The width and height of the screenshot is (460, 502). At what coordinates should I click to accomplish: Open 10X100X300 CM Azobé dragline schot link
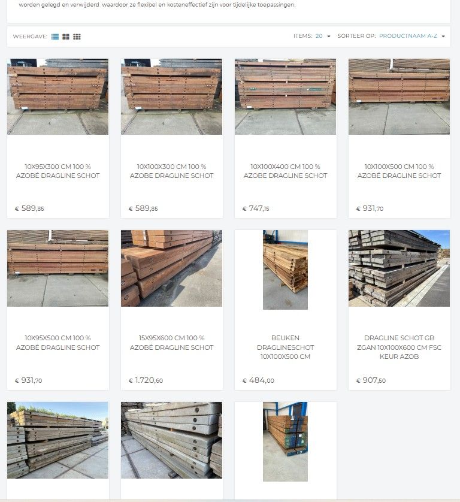pos(171,171)
